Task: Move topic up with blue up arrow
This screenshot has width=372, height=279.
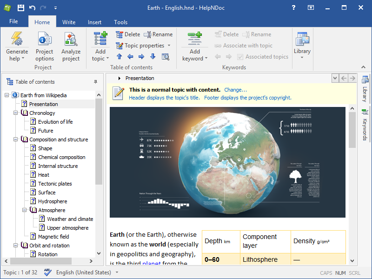Action: click(119, 57)
